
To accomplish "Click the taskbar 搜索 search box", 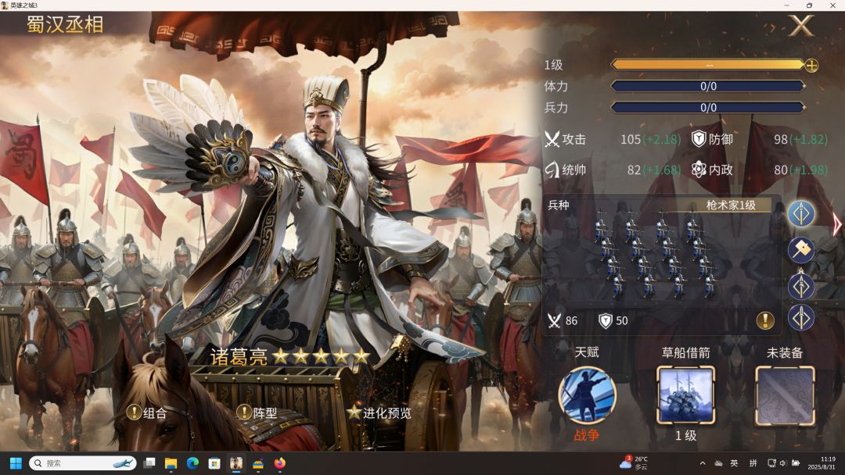I will 82,463.
